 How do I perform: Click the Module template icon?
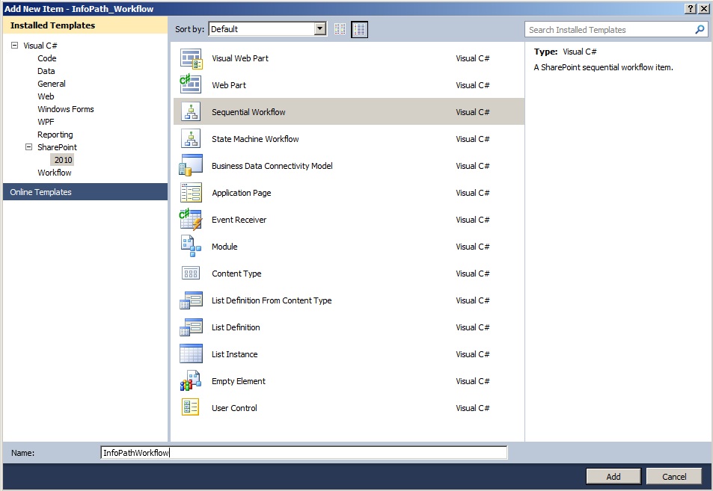tap(191, 246)
